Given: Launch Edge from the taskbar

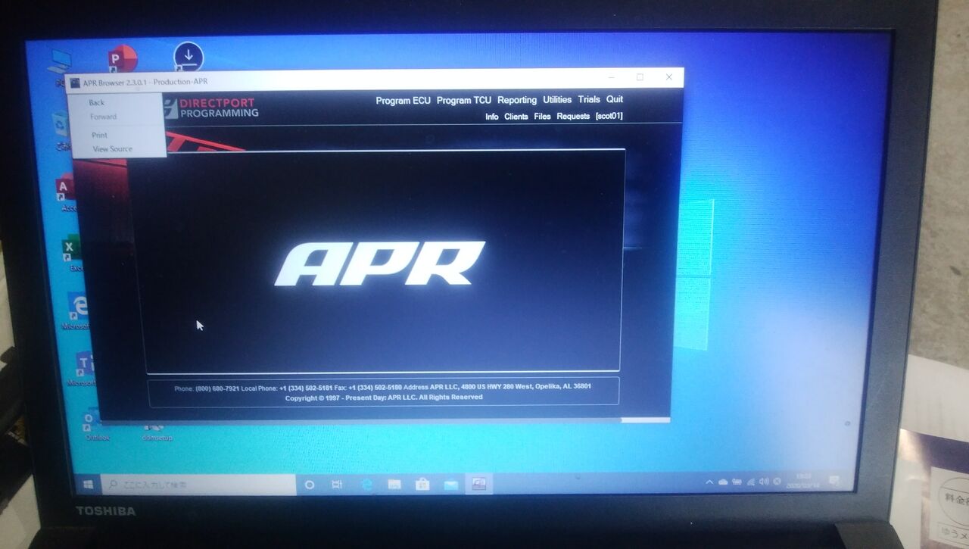Looking at the screenshot, I should [367, 485].
